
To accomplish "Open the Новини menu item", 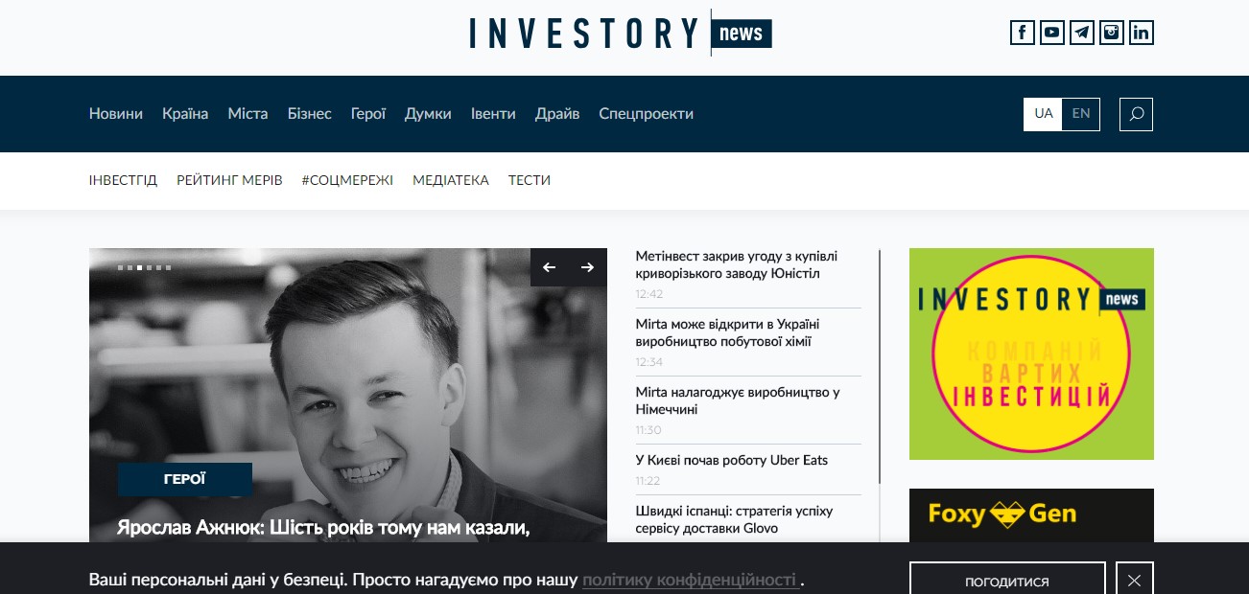I will pos(116,113).
